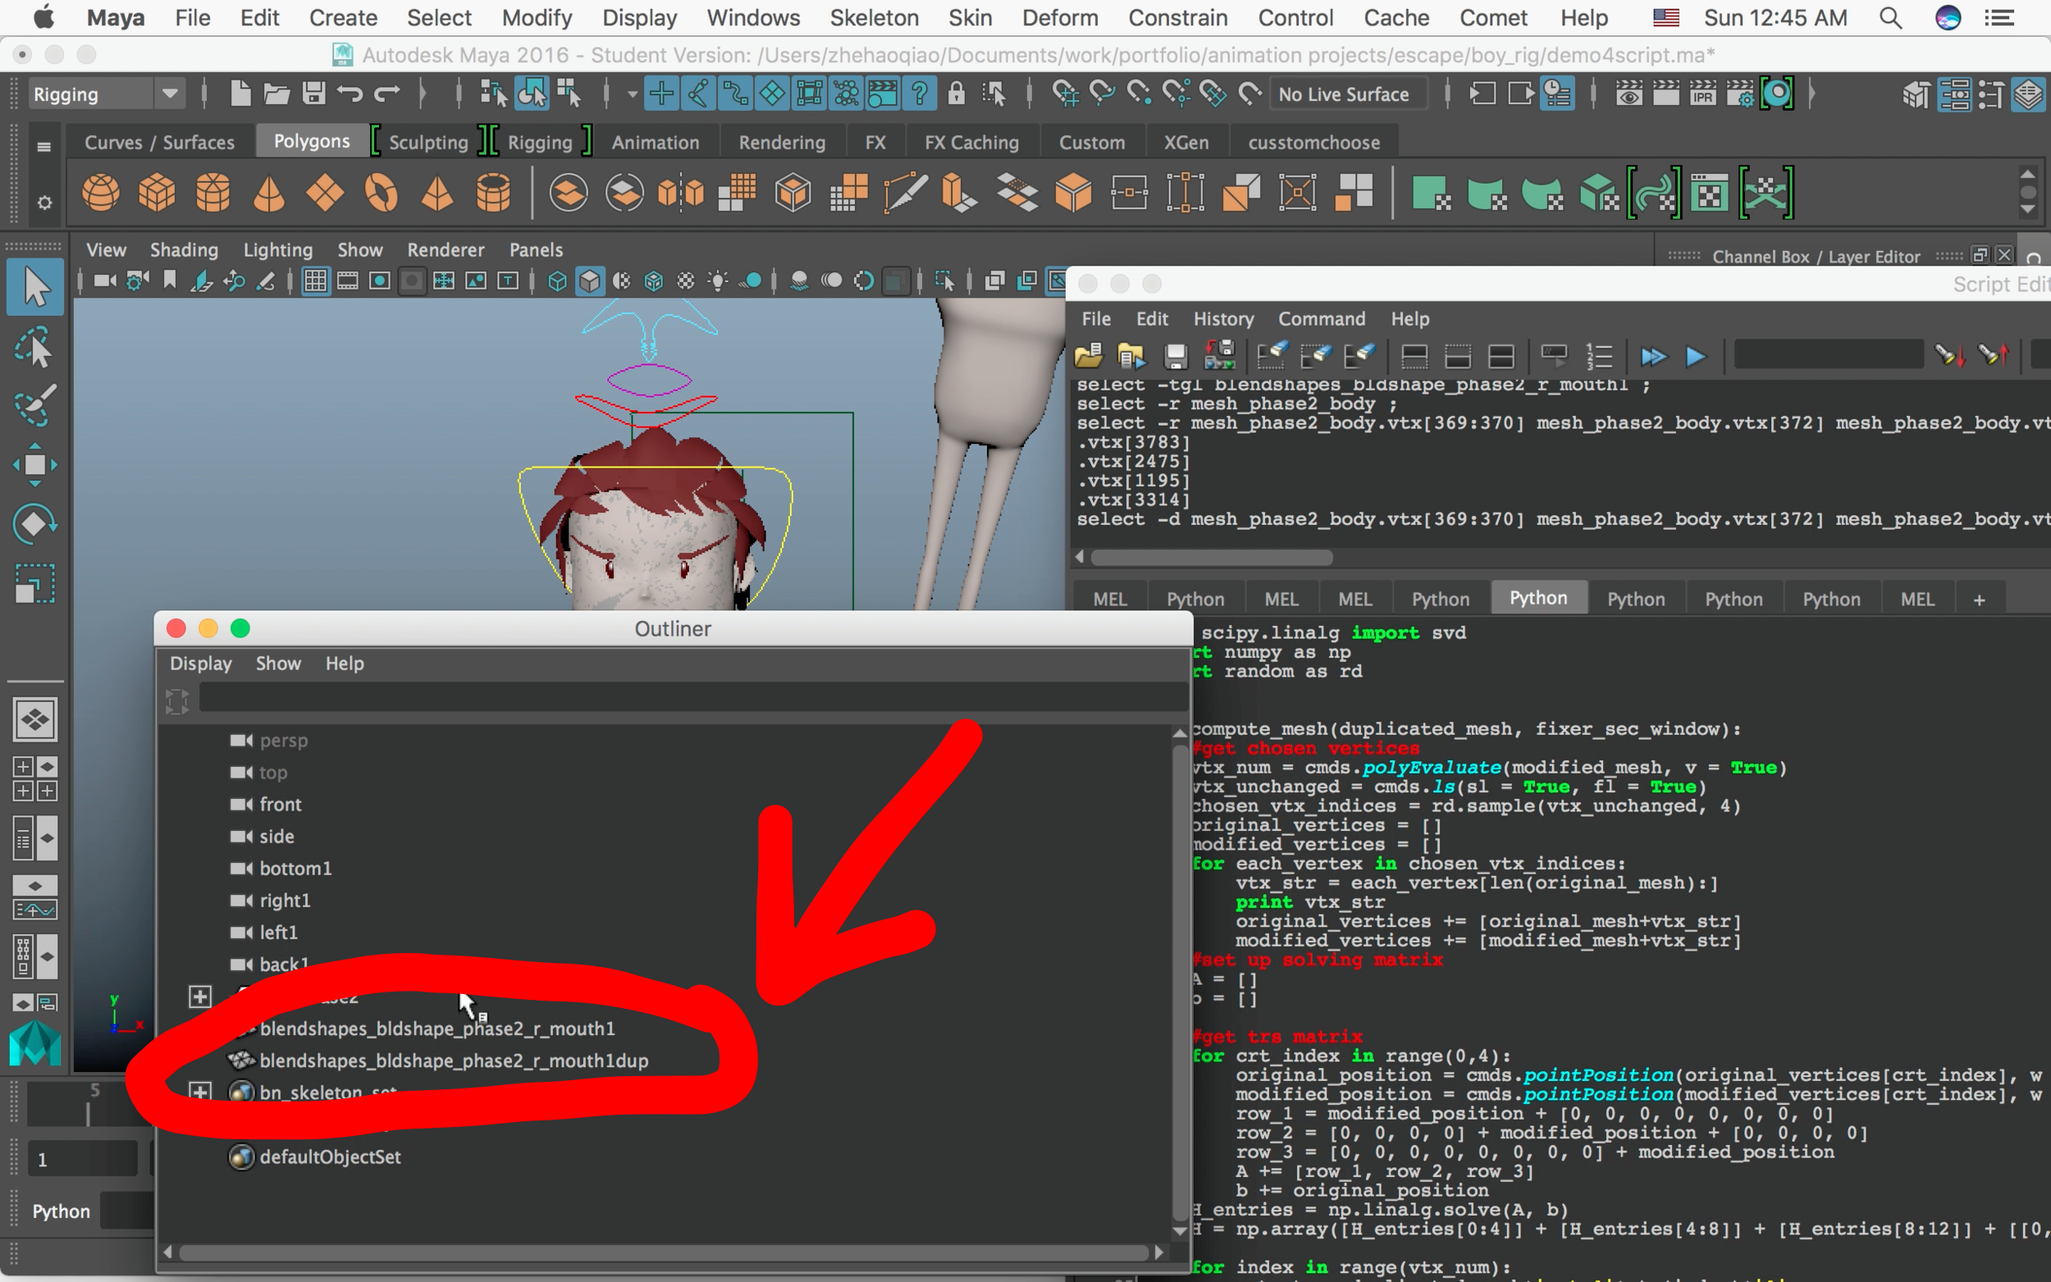Open the Script Editor History menu
2051x1282 pixels.
tap(1222, 319)
